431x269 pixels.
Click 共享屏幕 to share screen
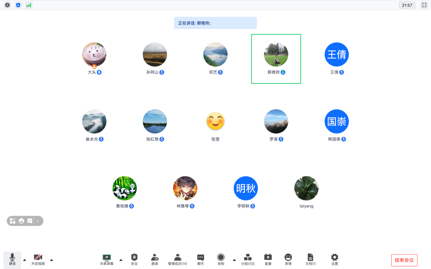click(107, 260)
